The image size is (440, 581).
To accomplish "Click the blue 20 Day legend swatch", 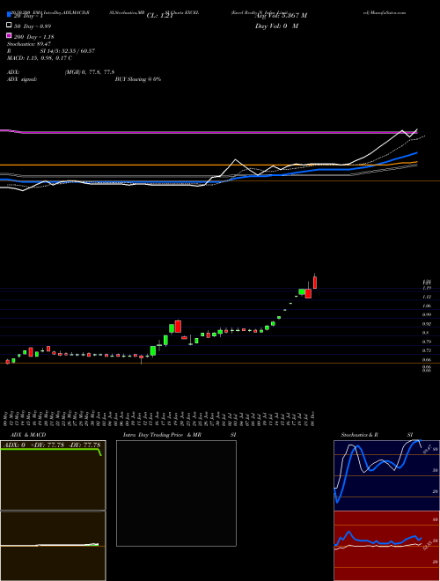I will pyautogui.click(x=9, y=15).
